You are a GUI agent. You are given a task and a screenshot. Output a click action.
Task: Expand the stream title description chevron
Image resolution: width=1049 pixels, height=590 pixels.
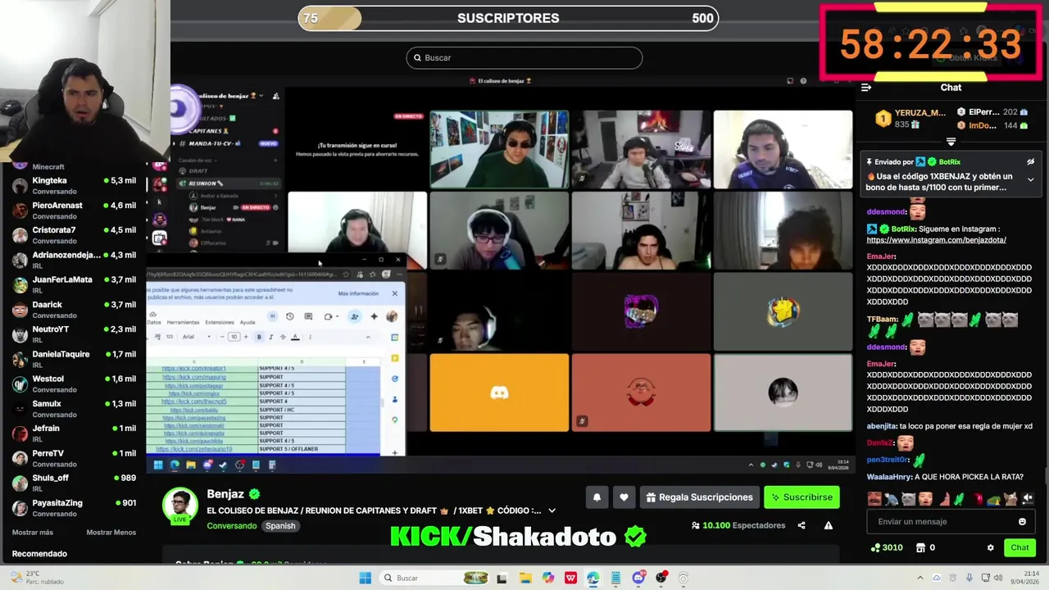pos(552,511)
